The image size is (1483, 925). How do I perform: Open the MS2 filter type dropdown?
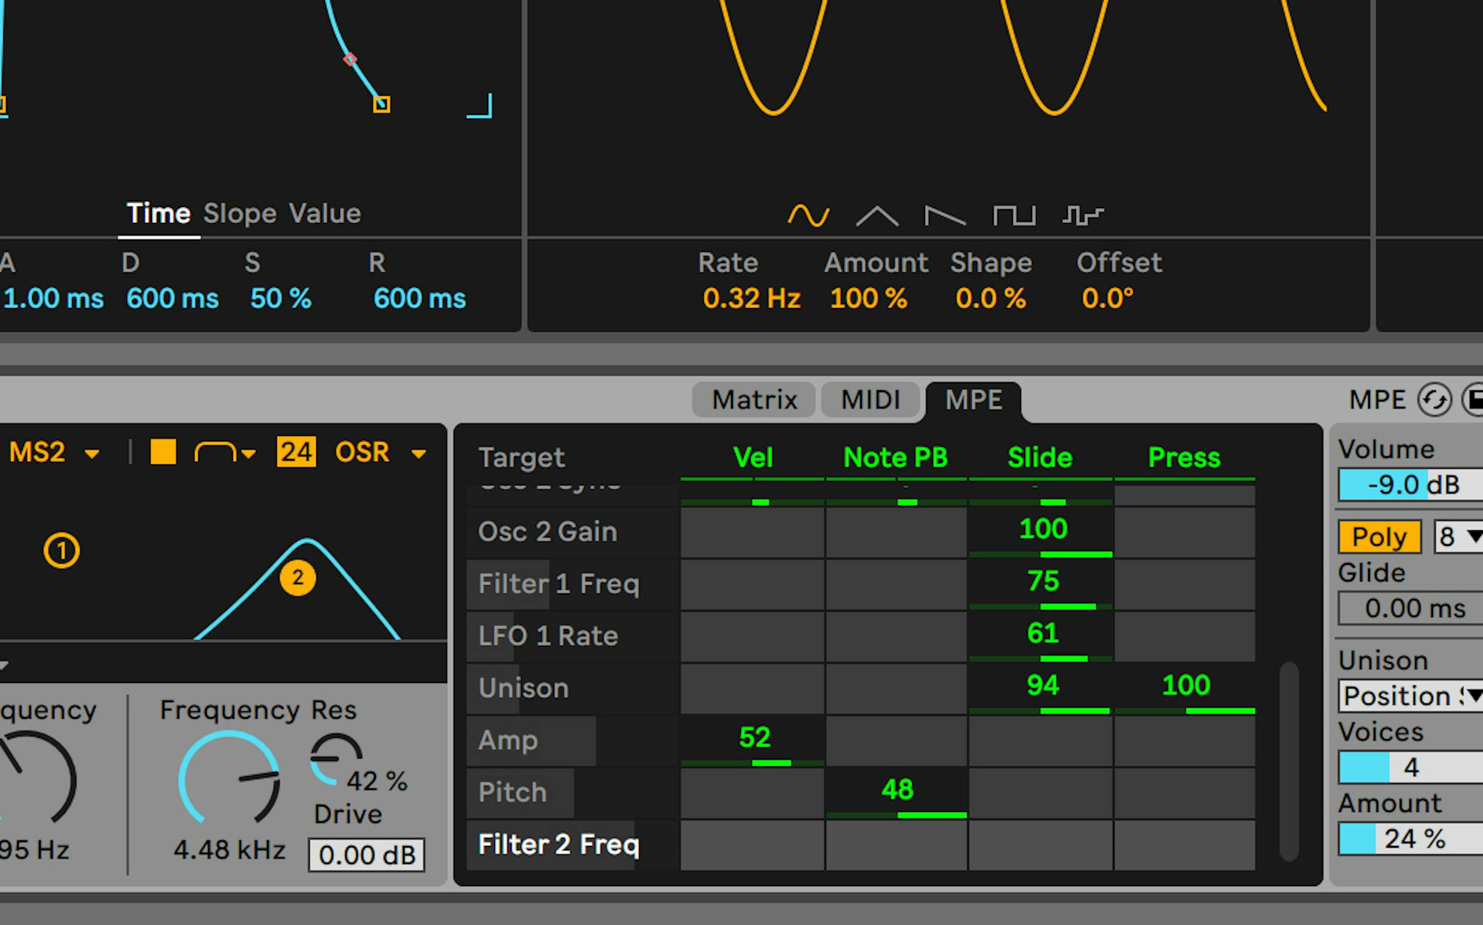(x=54, y=451)
